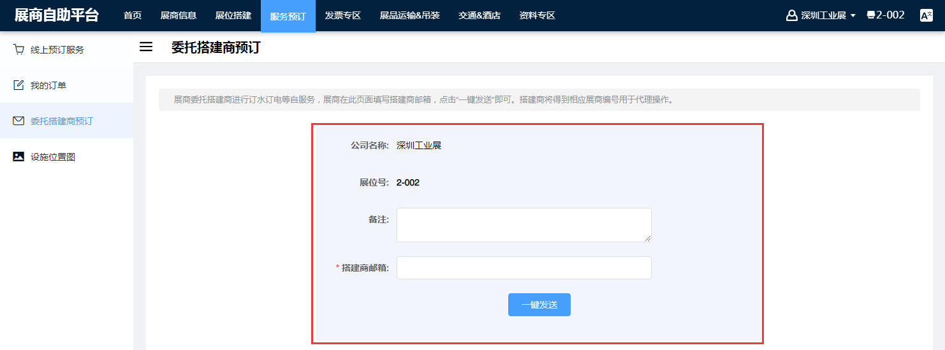The image size is (945, 350).
Task: Navigate to 展品运输&吊装
Action: click(x=409, y=15)
